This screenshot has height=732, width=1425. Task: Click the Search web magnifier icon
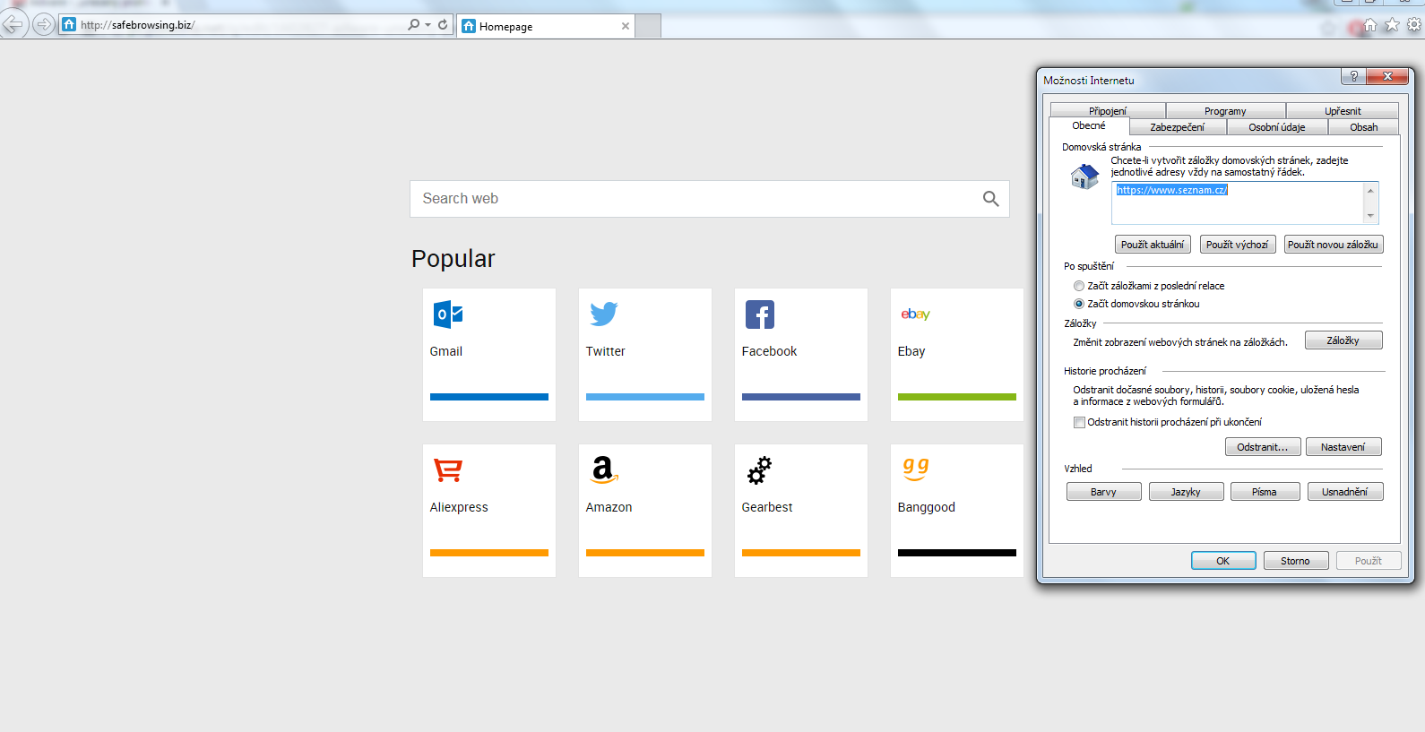tap(990, 199)
